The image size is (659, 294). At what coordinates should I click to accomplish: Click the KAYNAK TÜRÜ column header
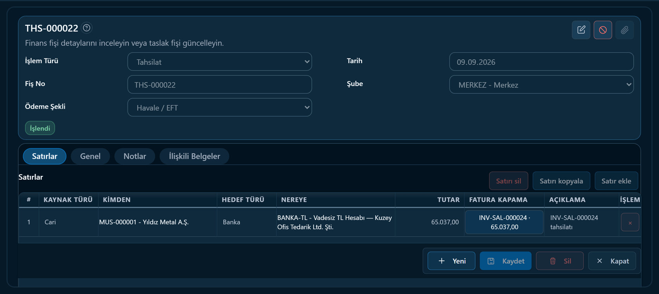point(68,200)
